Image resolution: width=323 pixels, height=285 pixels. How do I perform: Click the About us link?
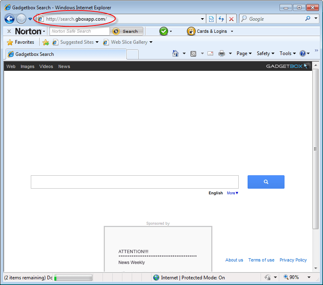click(x=234, y=260)
